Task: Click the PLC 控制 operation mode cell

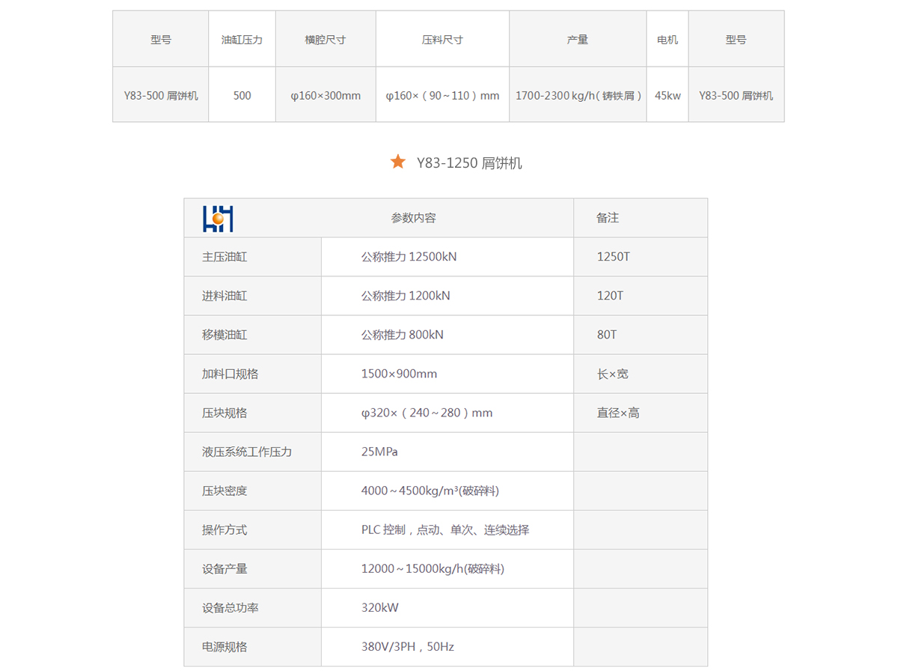Action: point(445,529)
